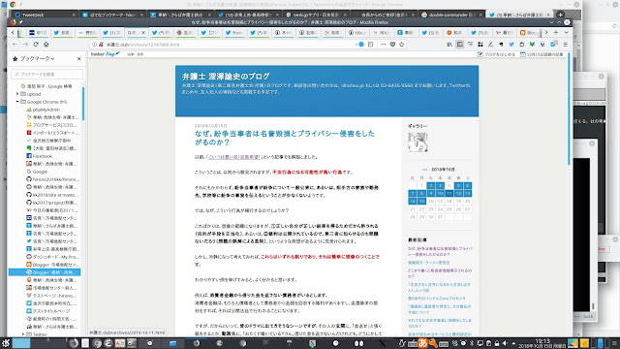Screen dimensions: 620x349
Task: Select rightmost Blogger Firefox tab
Action: tap(528, 33)
